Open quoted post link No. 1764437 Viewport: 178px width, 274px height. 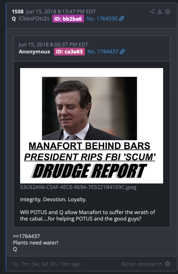[103, 51]
